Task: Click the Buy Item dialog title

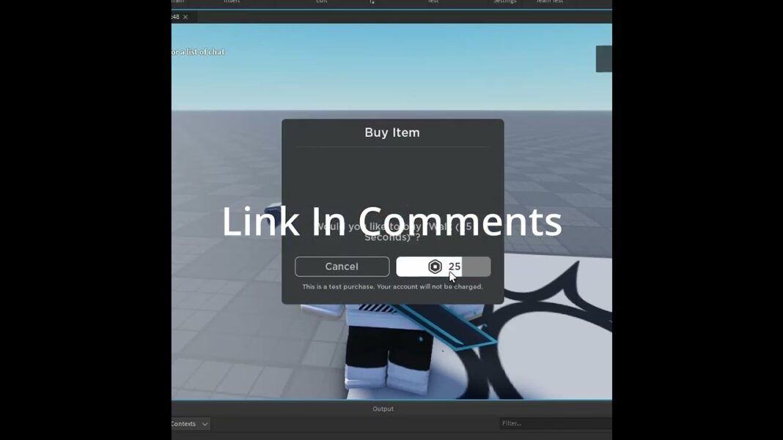Action: (392, 133)
